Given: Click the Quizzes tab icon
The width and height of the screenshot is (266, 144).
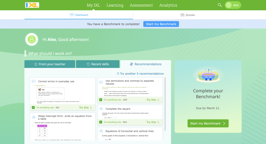Looking at the screenshot, I should [182, 15].
